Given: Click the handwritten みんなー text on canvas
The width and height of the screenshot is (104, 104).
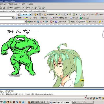Looking at the screenshot, I should (x=22, y=31).
